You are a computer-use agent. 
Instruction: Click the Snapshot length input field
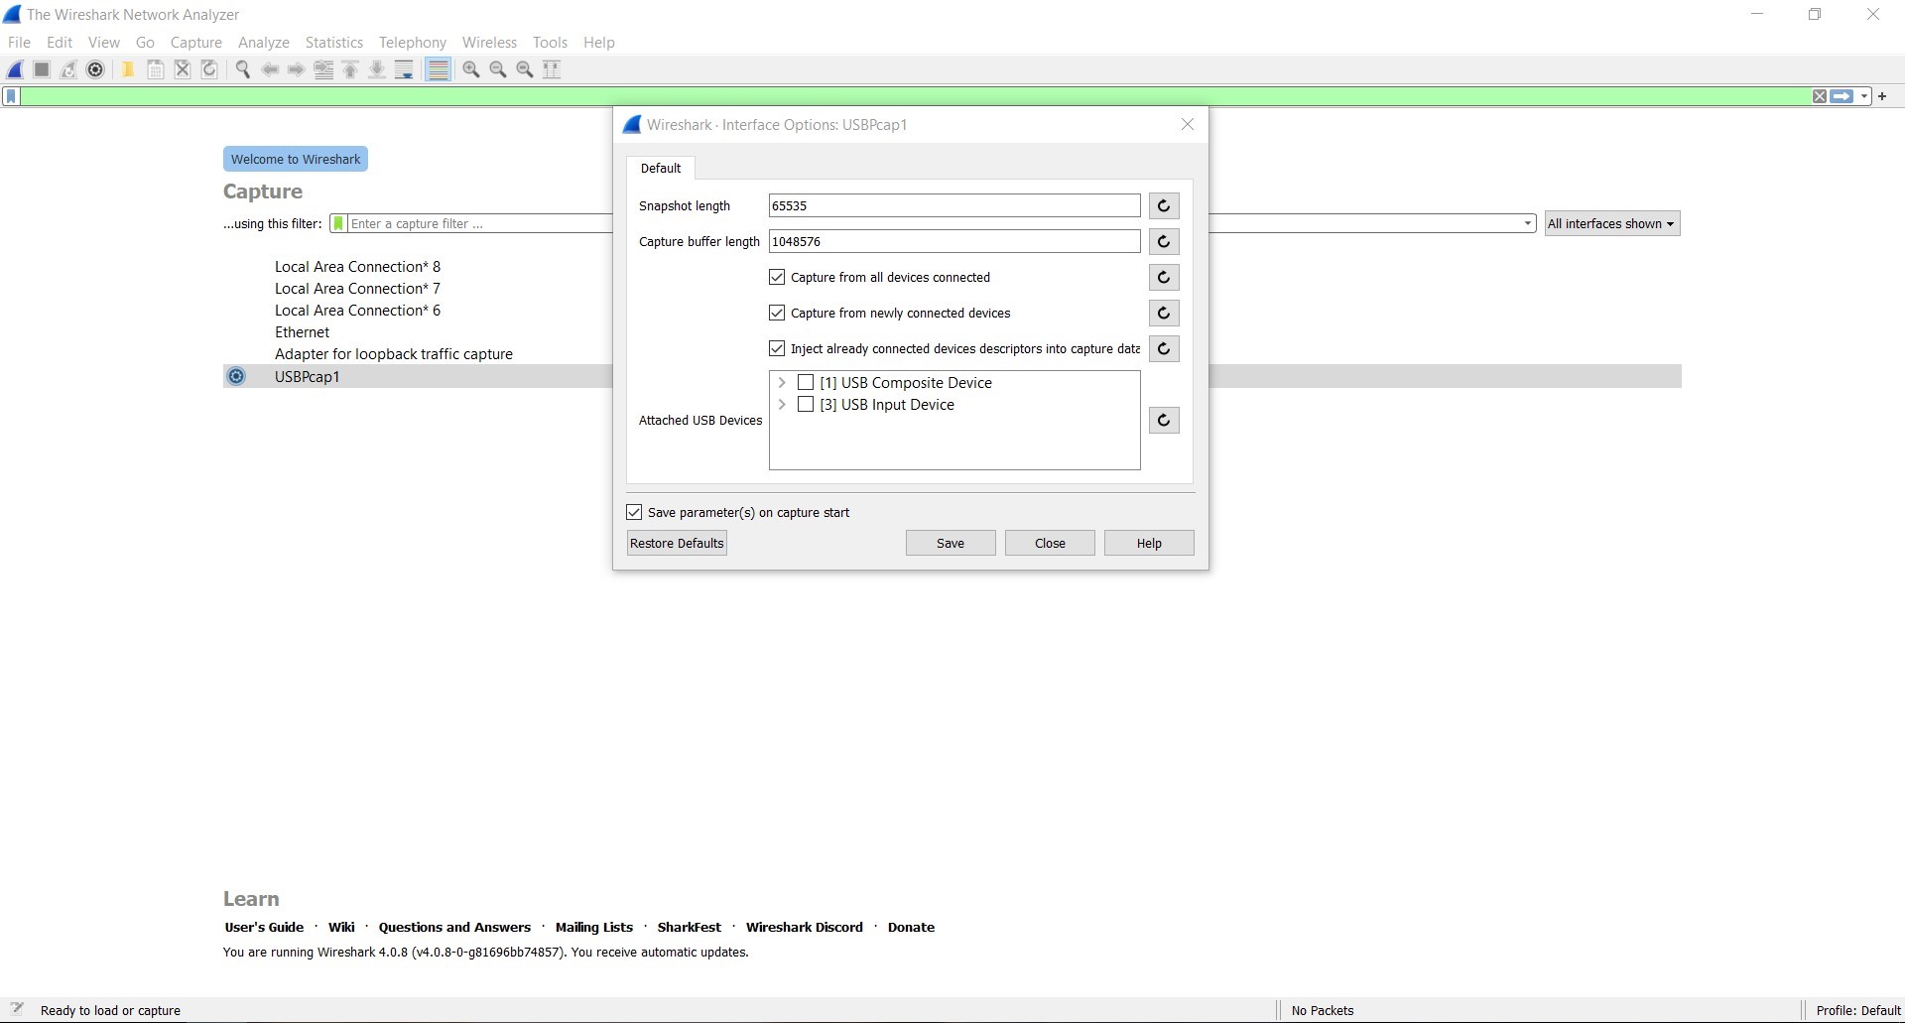[954, 205]
